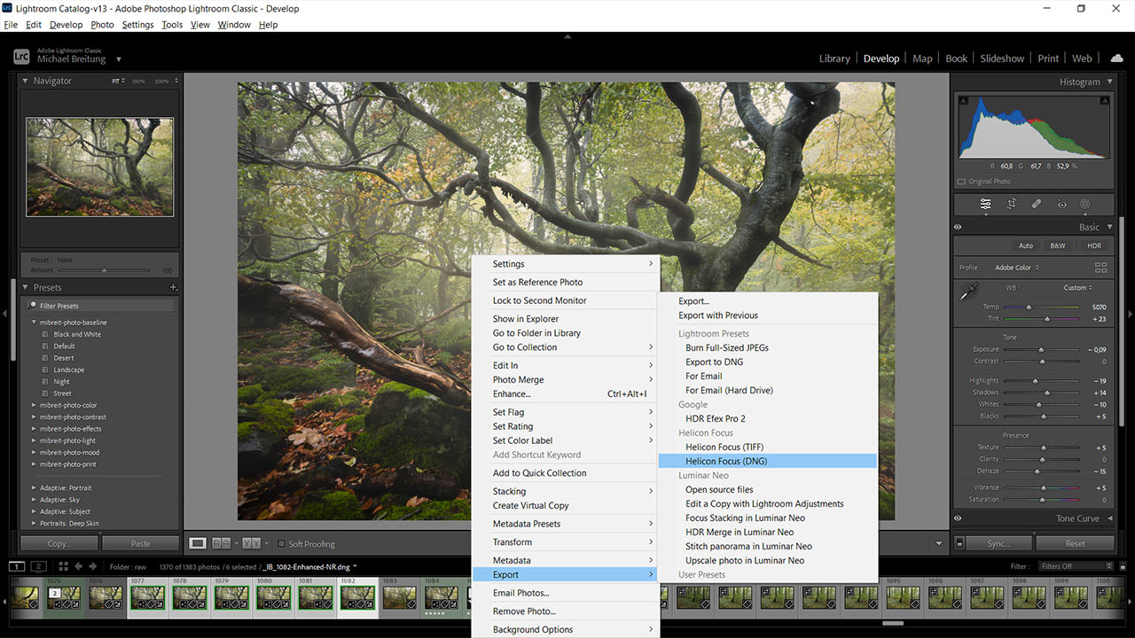The image size is (1135, 638).
Task: Enable the Soft Proofing checkbox
Action: pos(281,544)
